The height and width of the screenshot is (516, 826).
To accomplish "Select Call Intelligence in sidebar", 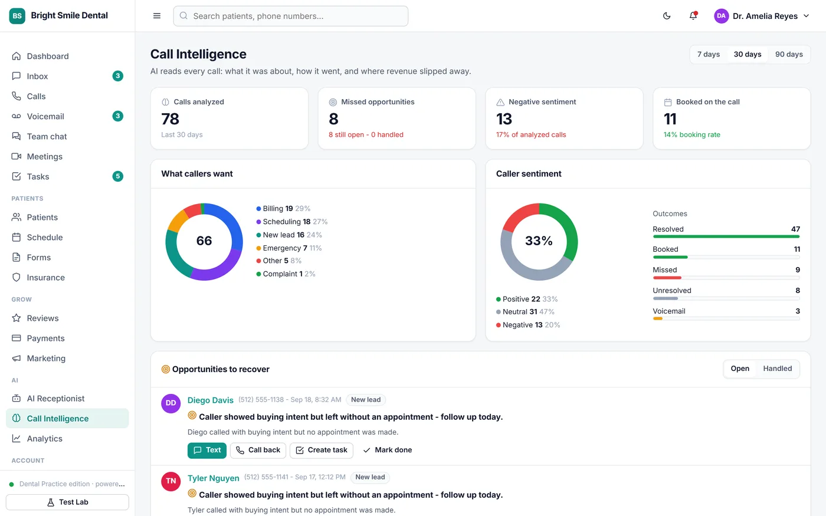I will (67, 418).
